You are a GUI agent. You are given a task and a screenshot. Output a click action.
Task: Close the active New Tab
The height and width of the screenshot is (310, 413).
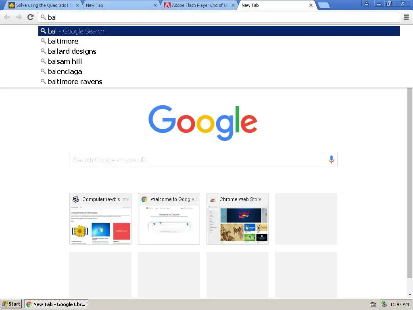(311, 5)
